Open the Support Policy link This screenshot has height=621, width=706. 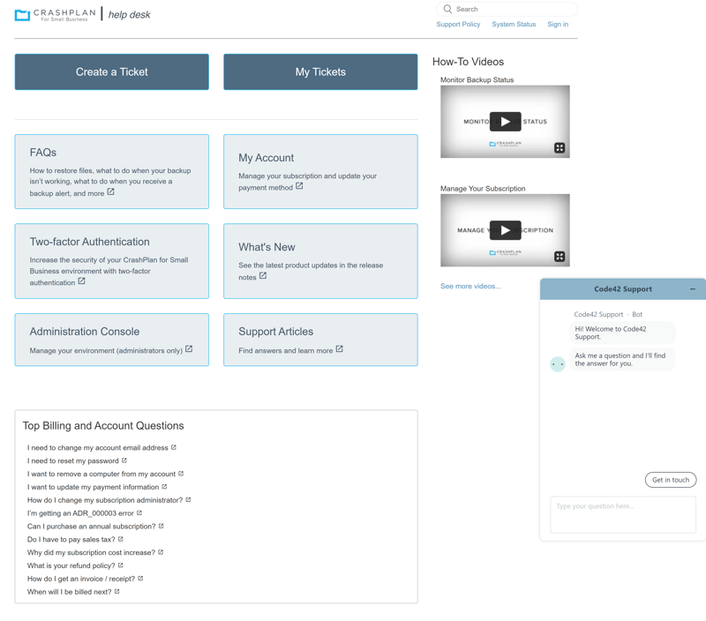point(458,25)
